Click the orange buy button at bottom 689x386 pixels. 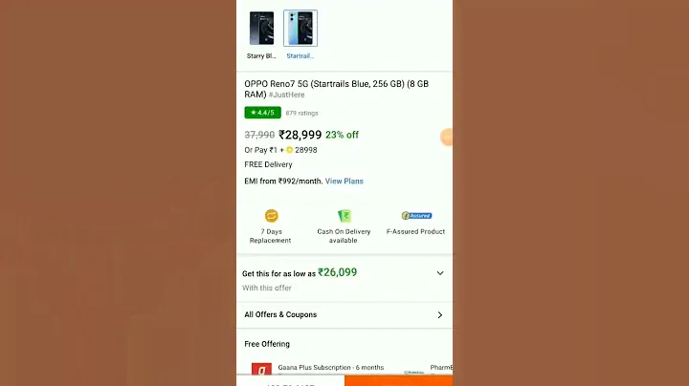pos(398,380)
